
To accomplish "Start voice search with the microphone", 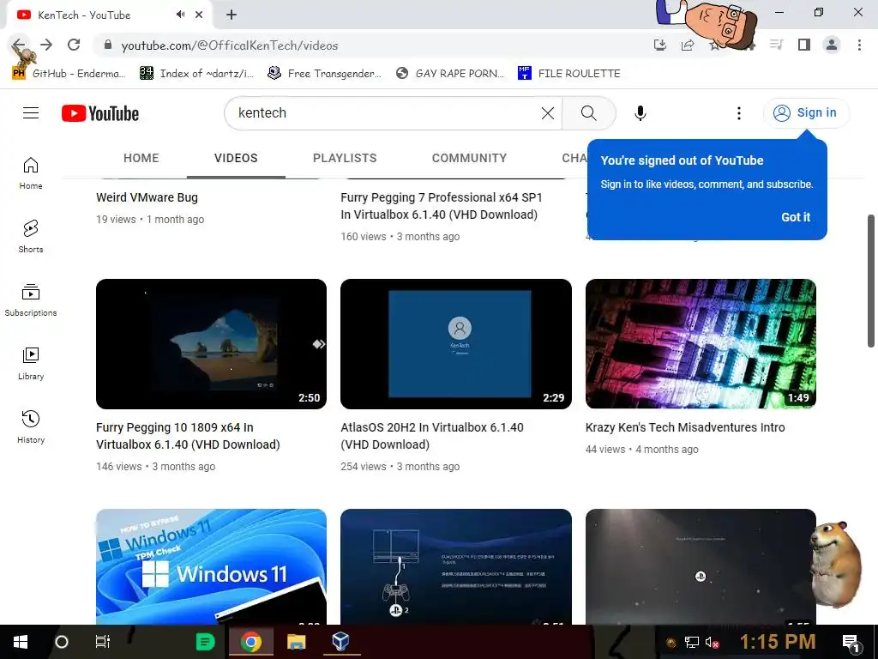I will (x=640, y=113).
